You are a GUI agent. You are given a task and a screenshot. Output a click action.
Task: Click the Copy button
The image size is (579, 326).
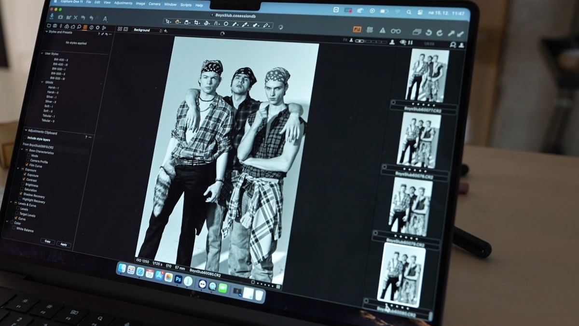pyautogui.click(x=47, y=241)
